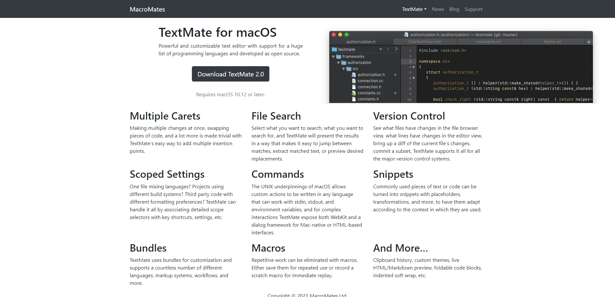Viewport: 615px width, 297px height.
Task: Click the 'Snippets' heading
Action: tap(393, 175)
